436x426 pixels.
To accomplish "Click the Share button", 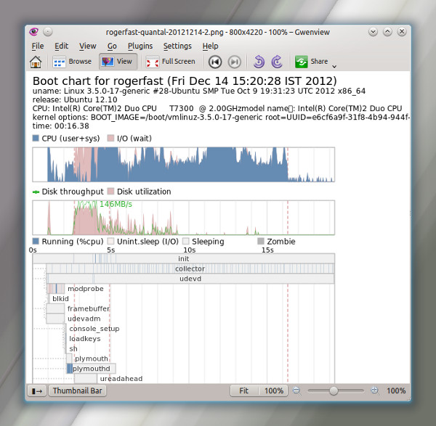I will coord(312,62).
